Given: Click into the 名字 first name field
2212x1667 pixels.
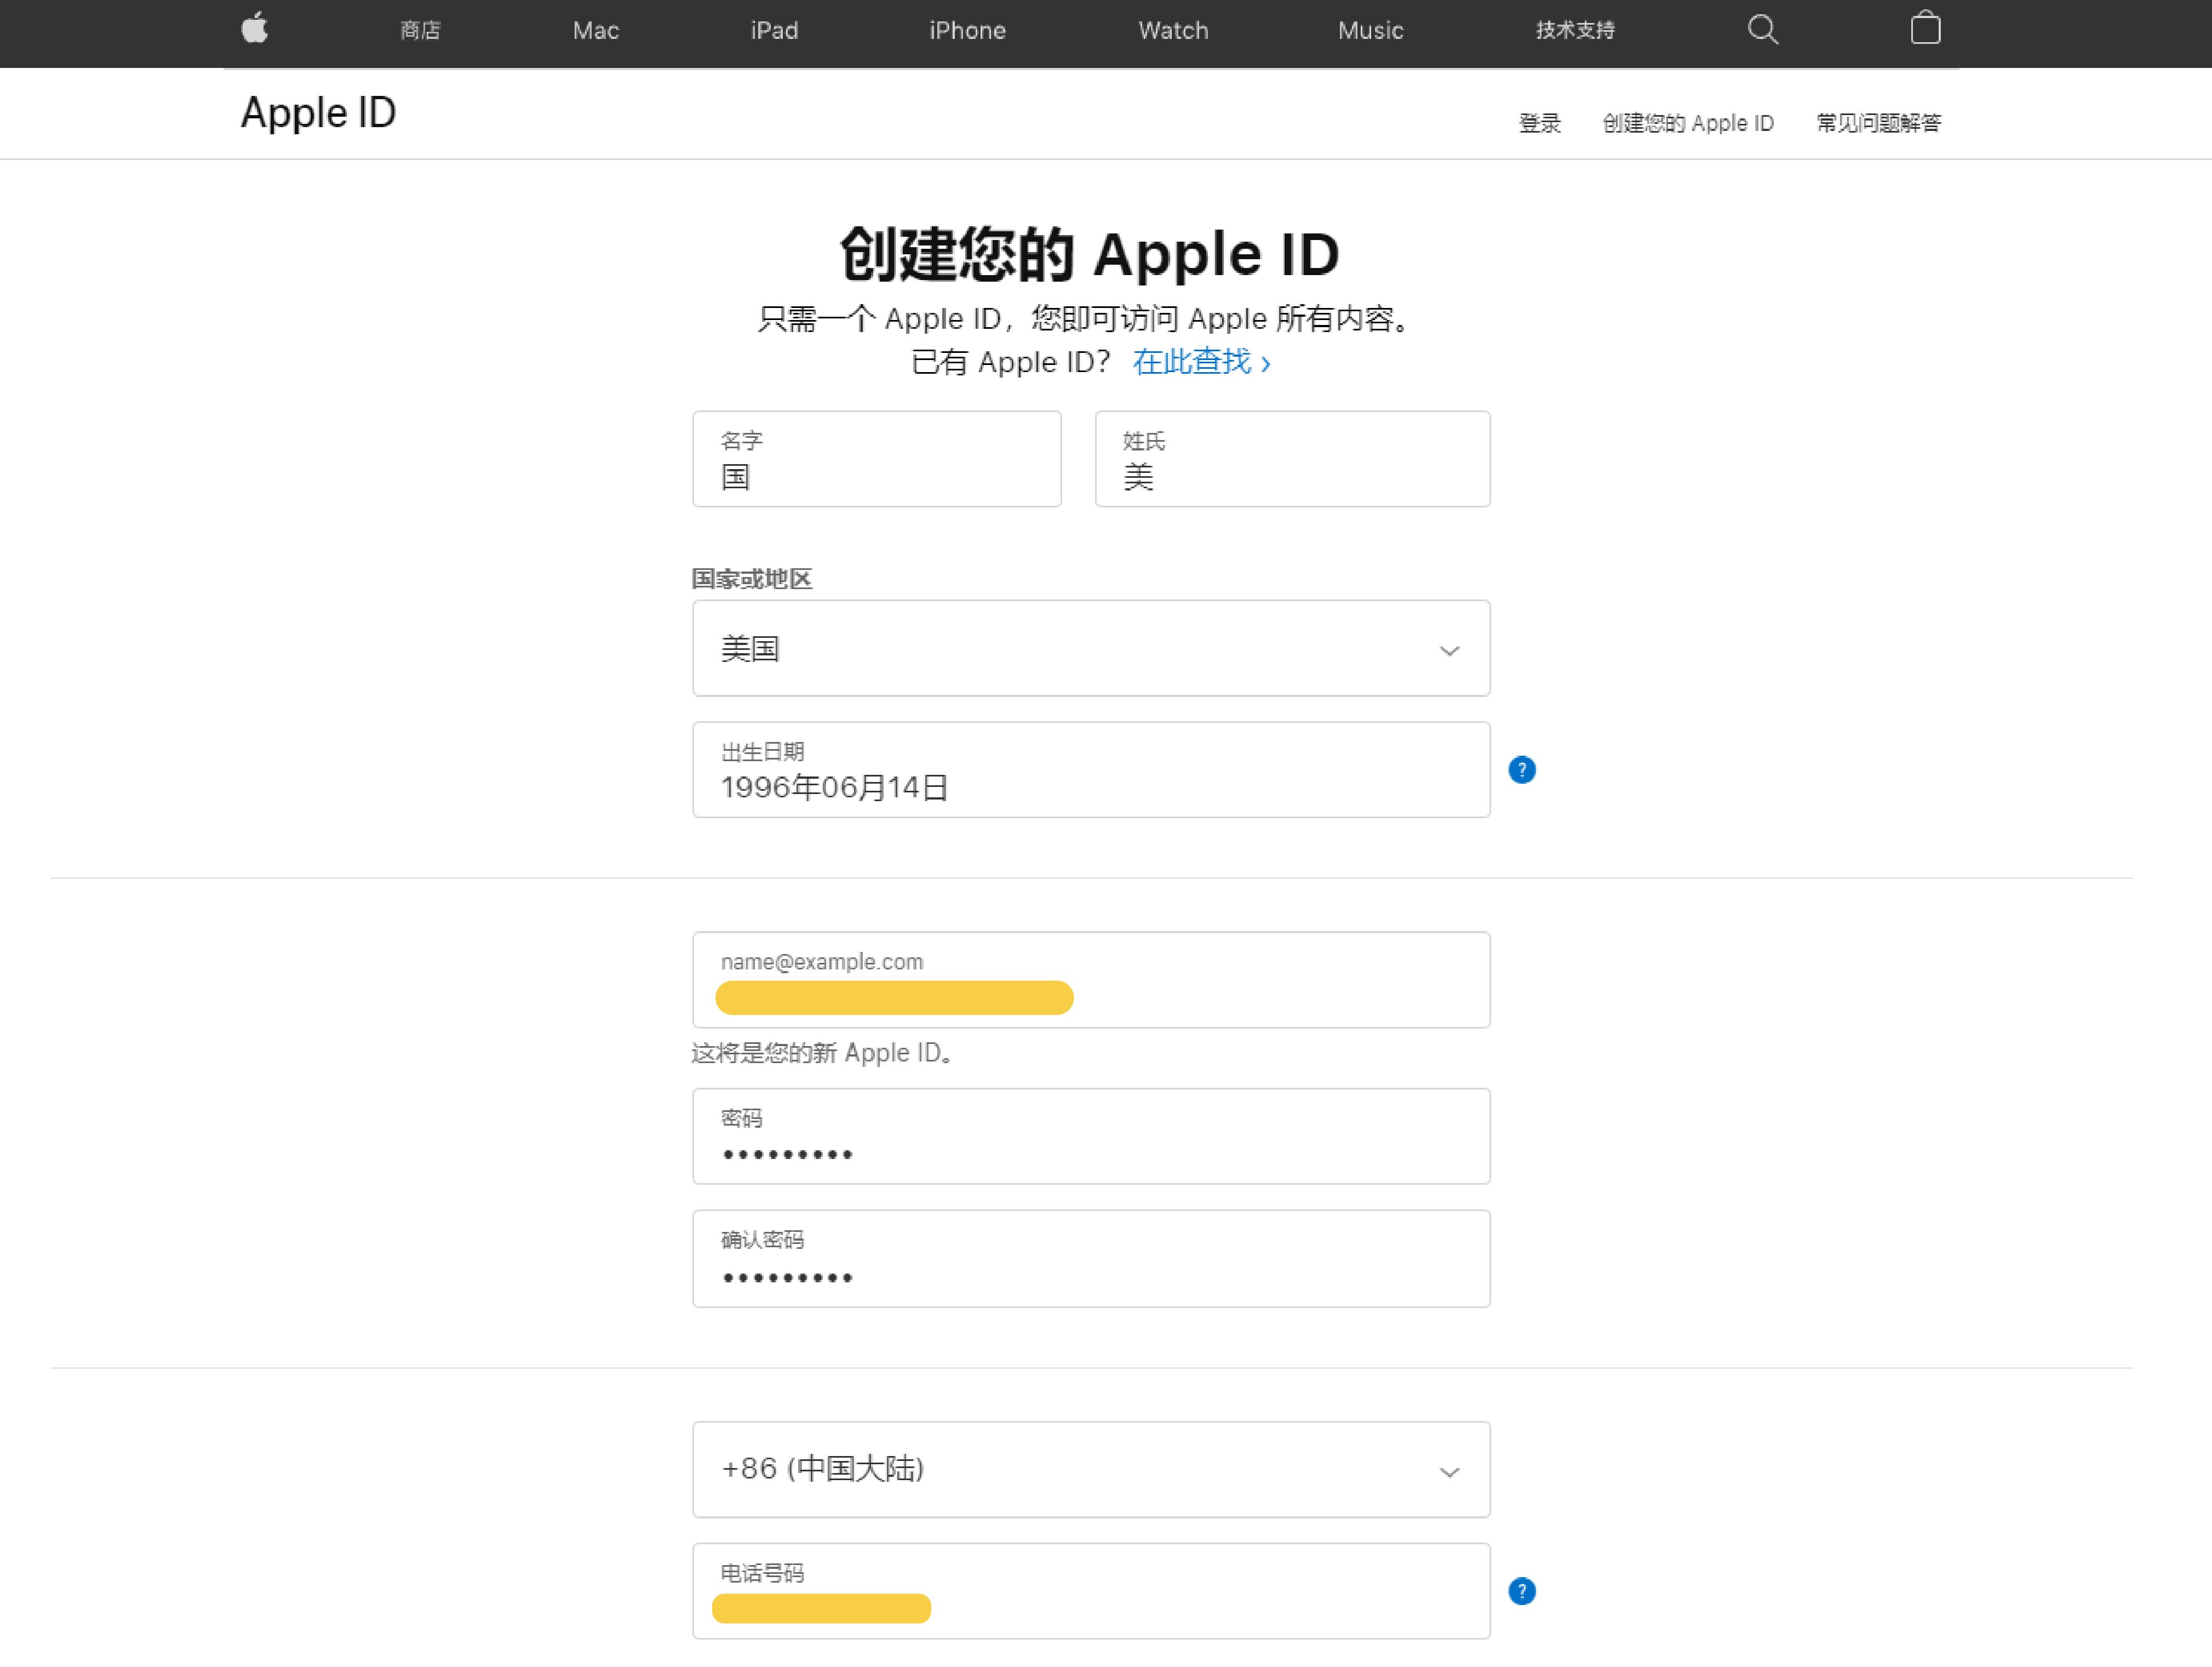Looking at the screenshot, I should pos(876,459).
